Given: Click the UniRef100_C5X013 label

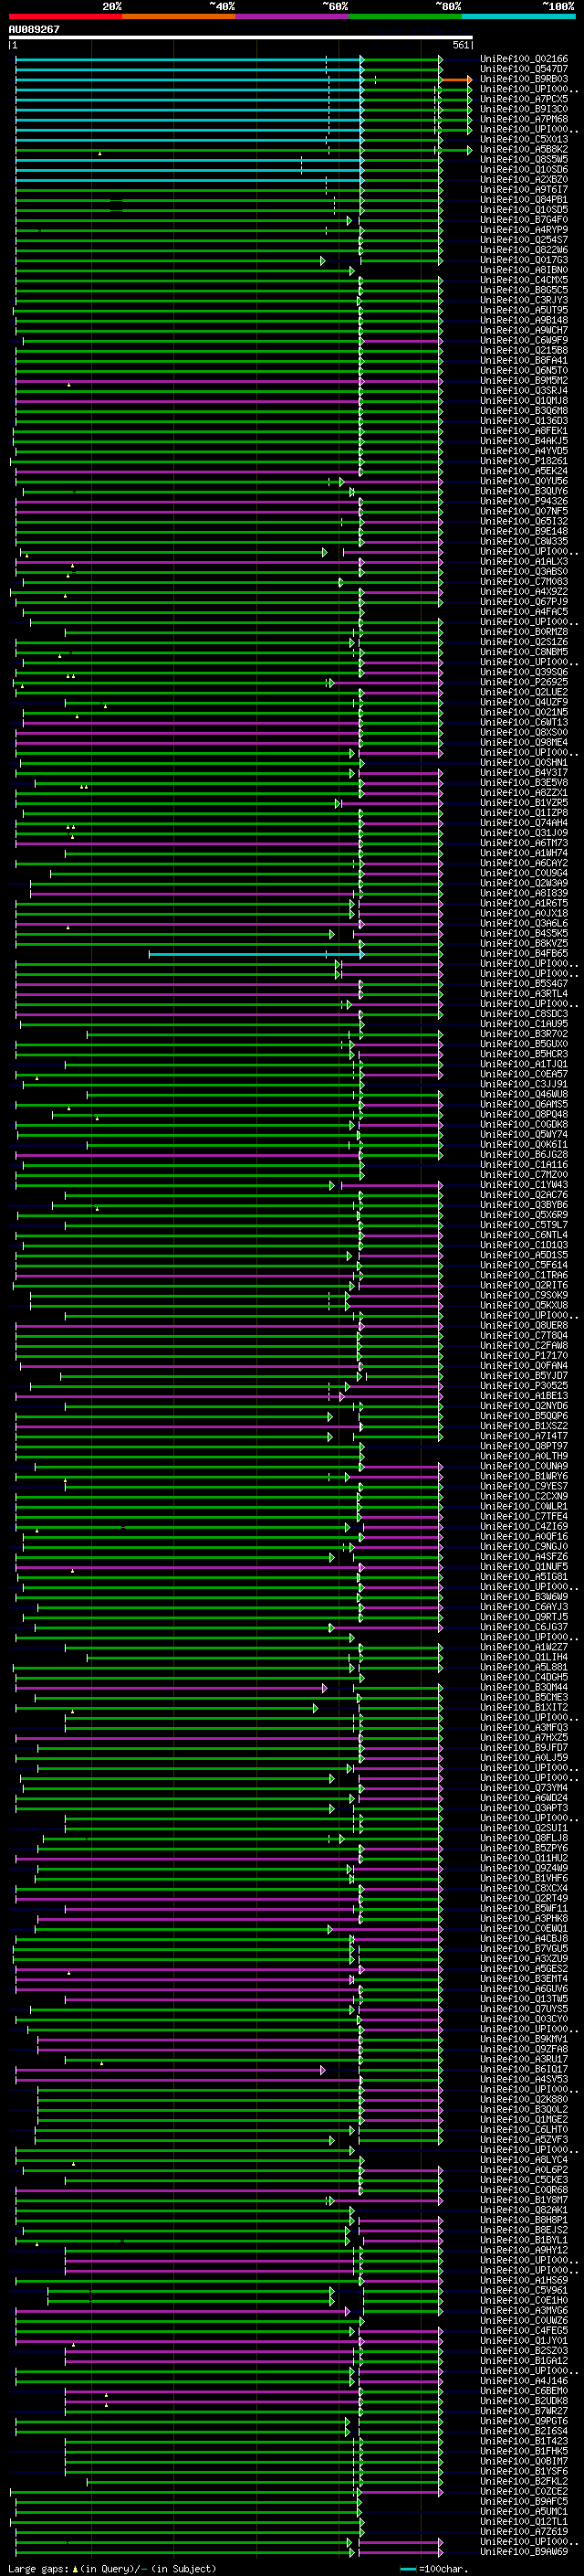Looking at the screenshot, I should click(x=524, y=140).
